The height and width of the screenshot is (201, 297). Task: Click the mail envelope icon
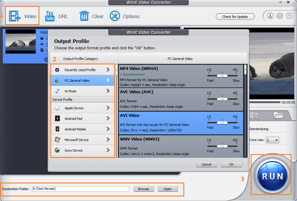pos(280,16)
